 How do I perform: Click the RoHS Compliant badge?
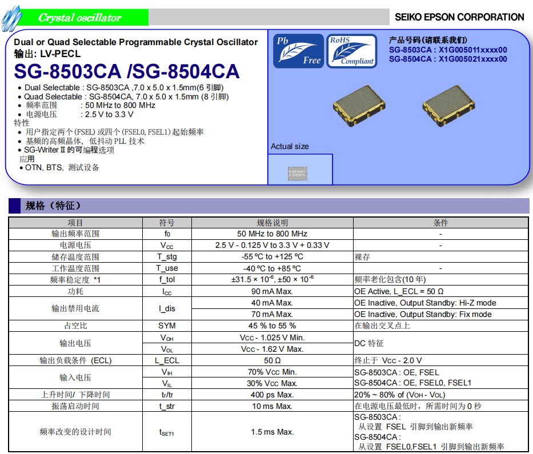pos(352,51)
